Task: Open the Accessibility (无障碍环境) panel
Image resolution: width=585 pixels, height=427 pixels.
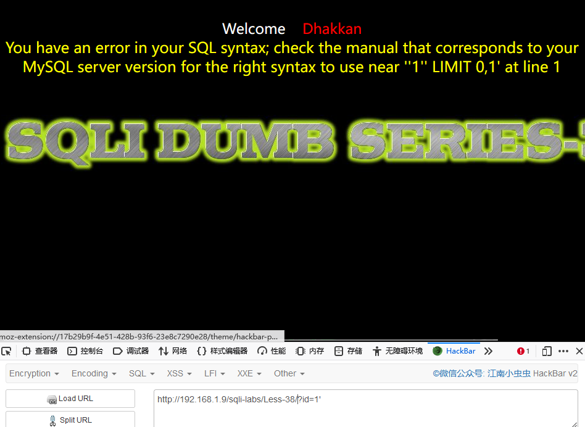Action: point(398,351)
